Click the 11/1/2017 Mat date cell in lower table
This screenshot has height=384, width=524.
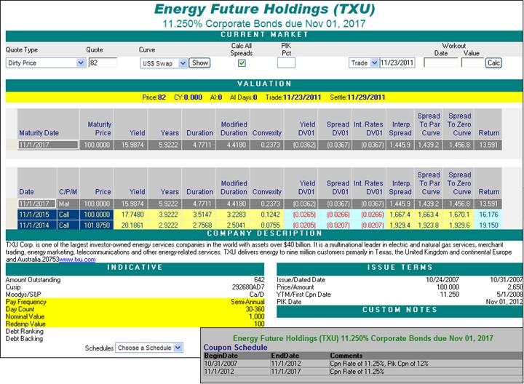pos(37,204)
